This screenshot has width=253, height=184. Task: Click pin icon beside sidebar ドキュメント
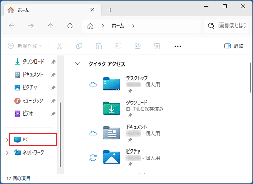53,75
